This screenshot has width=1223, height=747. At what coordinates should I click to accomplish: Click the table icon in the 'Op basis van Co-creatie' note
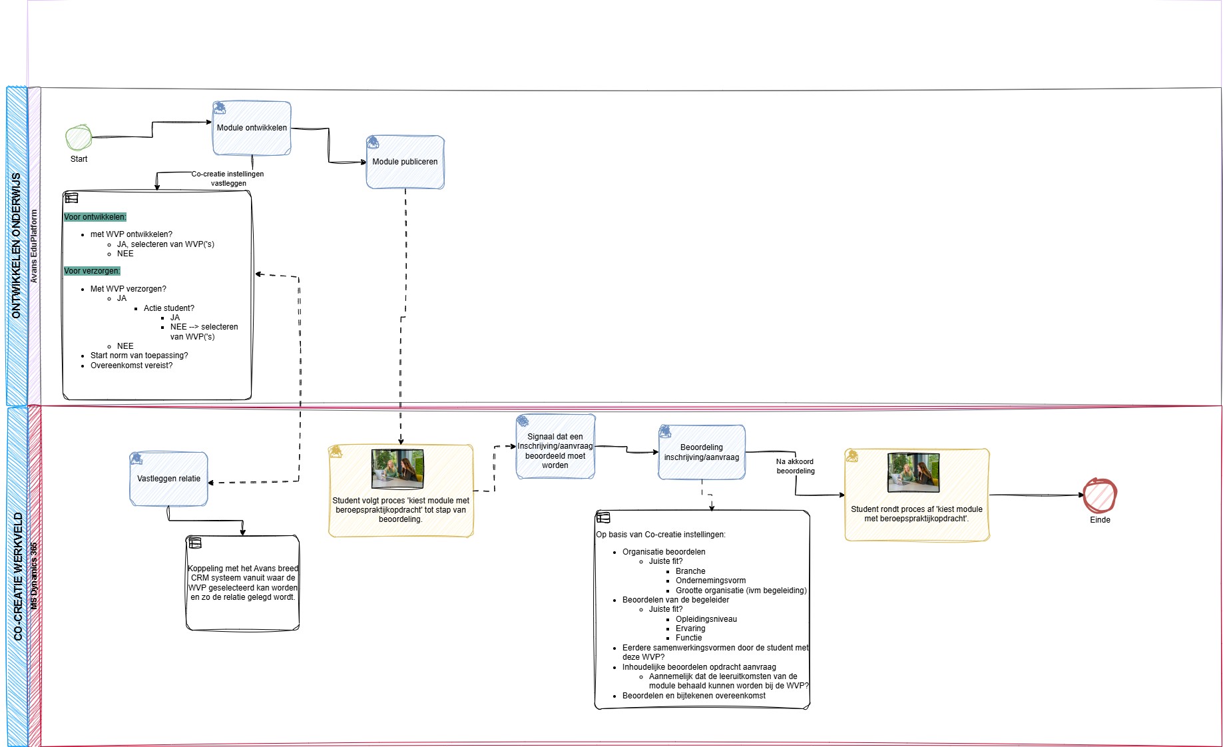[x=603, y=517]
